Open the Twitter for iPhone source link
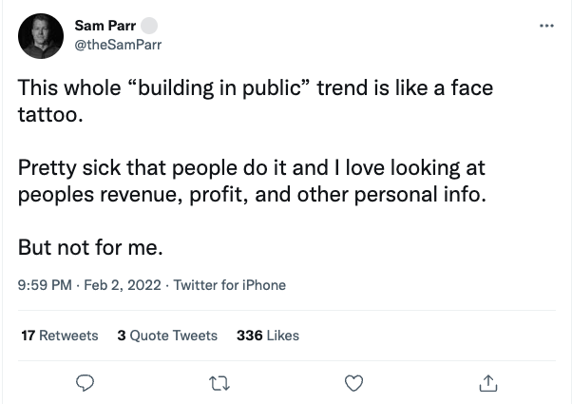 (x=229, y=284)
